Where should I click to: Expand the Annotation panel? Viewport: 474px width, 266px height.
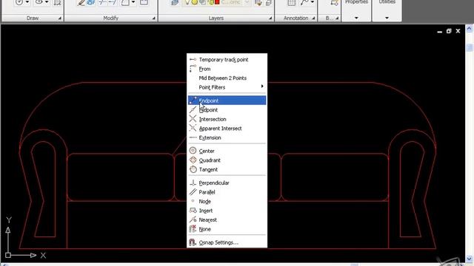click(x=313, y=18)
